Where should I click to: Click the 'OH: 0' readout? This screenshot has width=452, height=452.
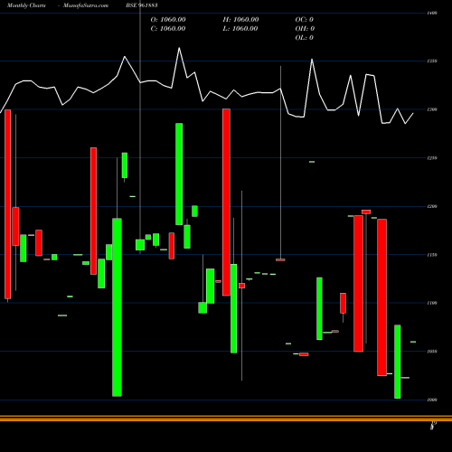point(305,29)
